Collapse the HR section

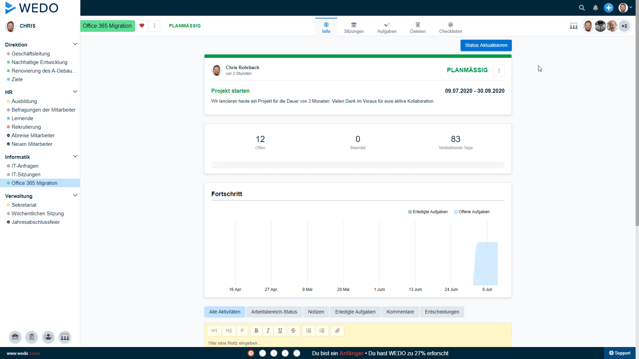click(x=75, y=92)
